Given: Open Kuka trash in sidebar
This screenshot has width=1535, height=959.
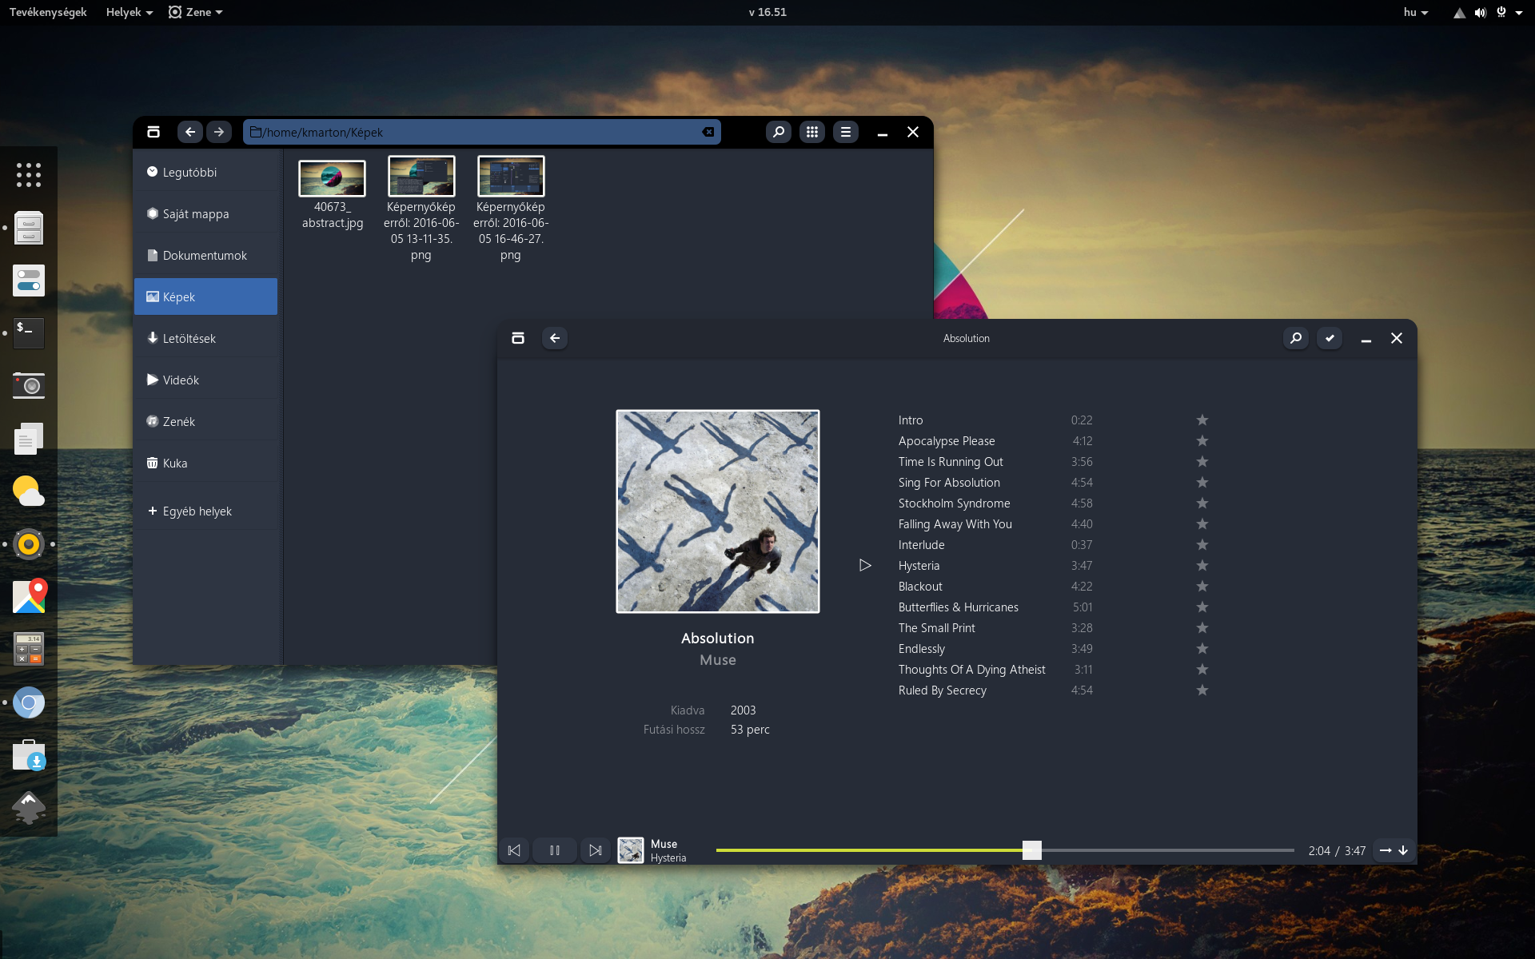Looking at the screenshot, I should pos(206,464).
